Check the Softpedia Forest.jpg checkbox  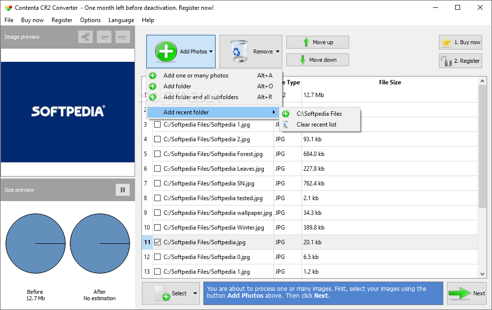(x=158, y=154)
